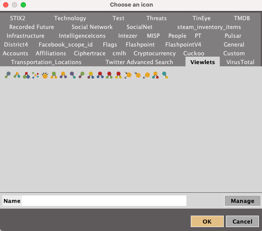
Task: Open the Cryptocurrency icon tab
Action: [155, 53]
